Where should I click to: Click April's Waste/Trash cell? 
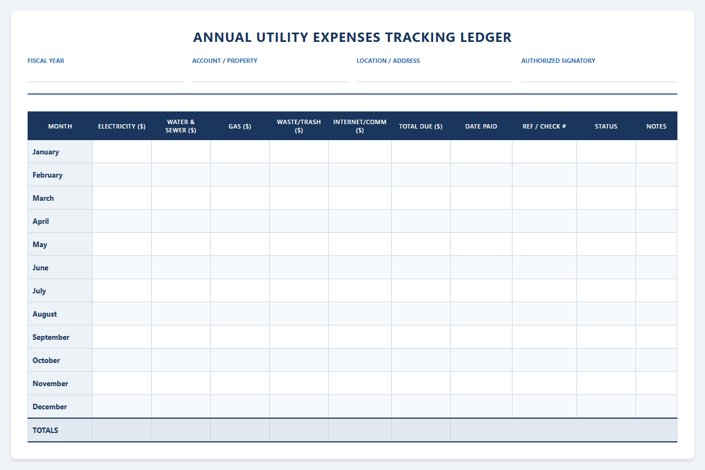299,221
